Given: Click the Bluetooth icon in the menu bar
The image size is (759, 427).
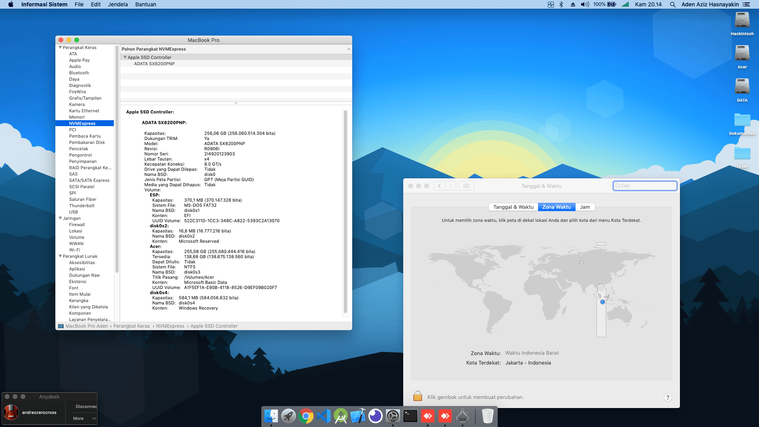Looking at the screenshot, I should click(561, 4).
